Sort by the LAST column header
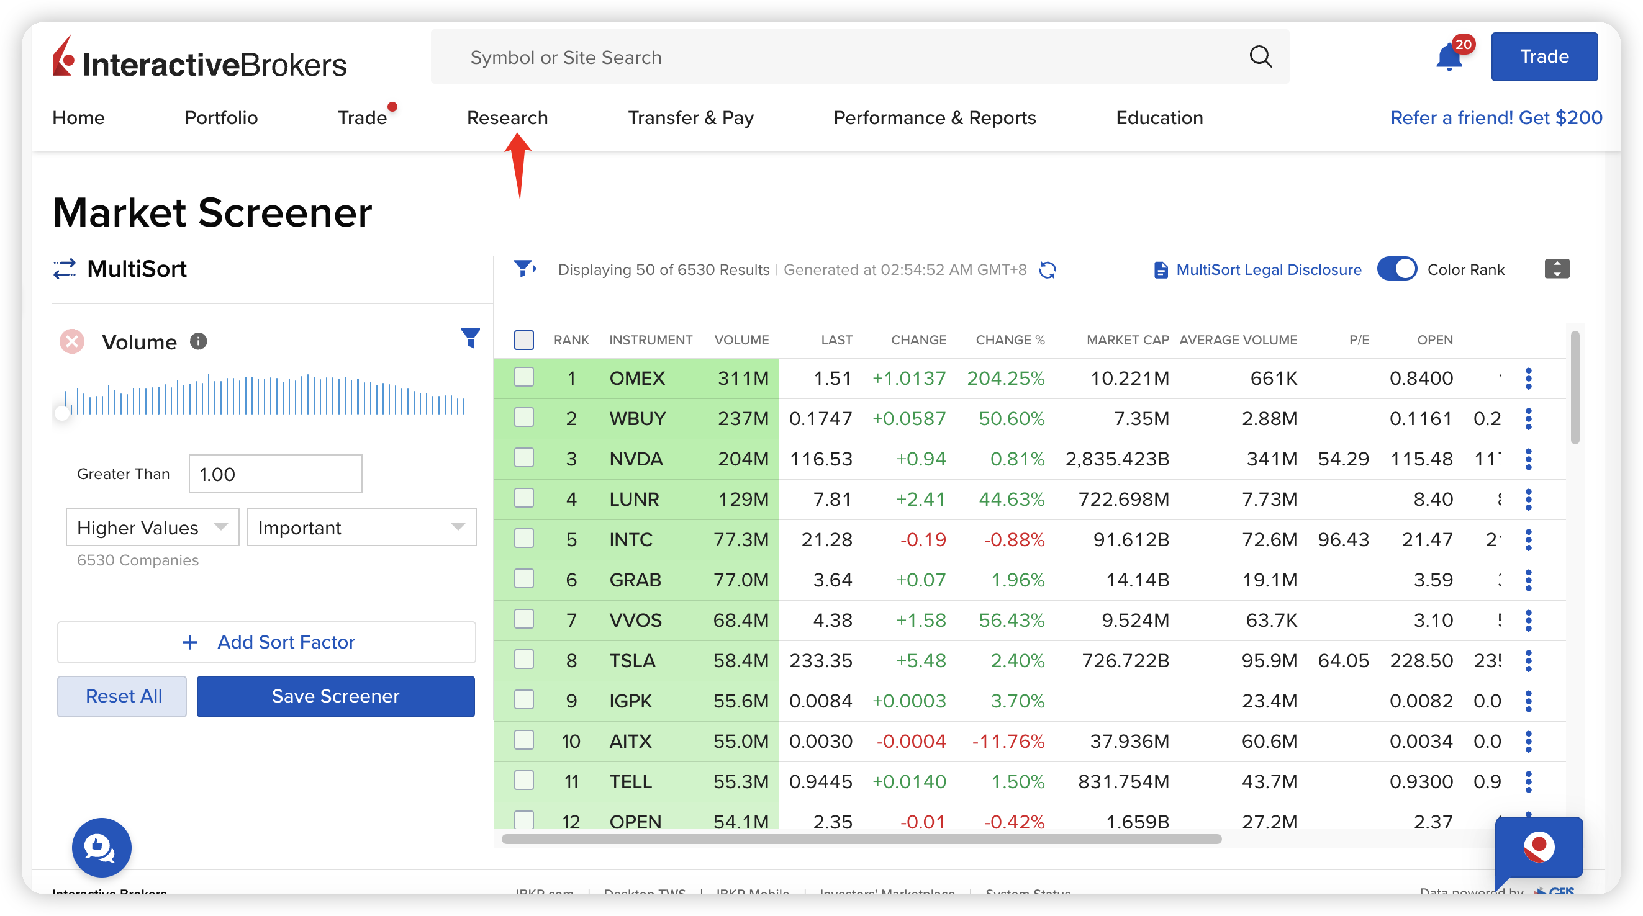The image size is (1643, 916). tap(836, 339)
